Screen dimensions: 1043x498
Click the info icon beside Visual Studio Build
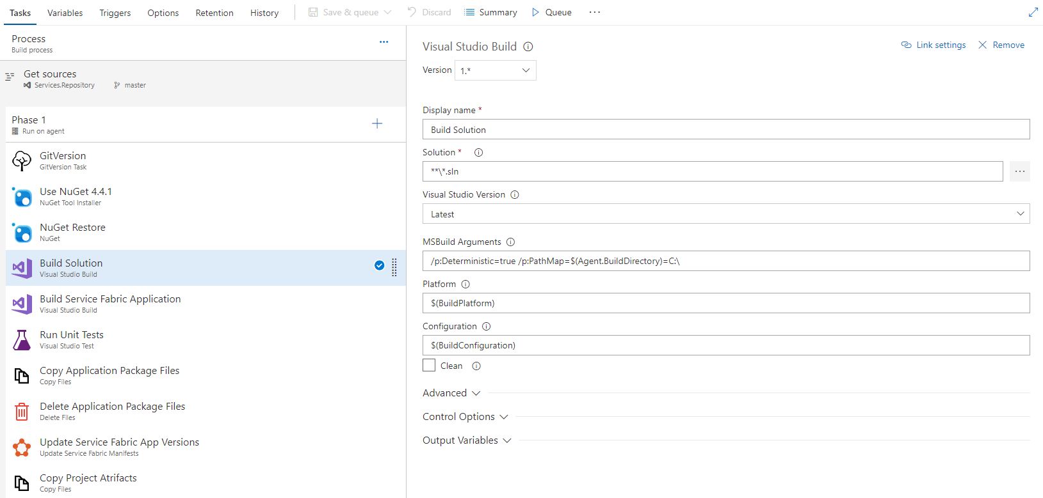click(x=528, y=47)
